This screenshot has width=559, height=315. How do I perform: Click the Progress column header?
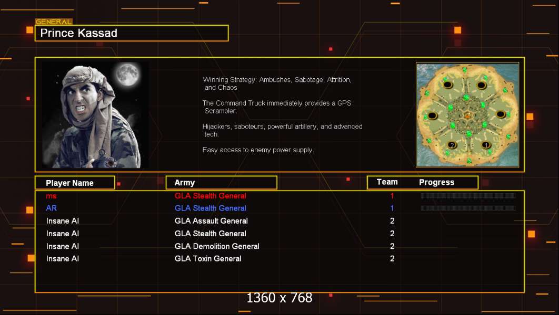point(437,182)
